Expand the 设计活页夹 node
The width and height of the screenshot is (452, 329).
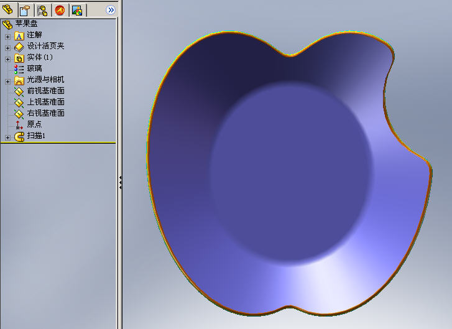tap(8, 48)
